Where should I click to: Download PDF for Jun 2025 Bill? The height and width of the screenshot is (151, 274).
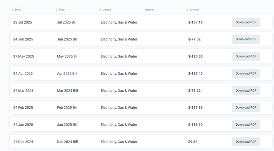pyautogui.click(x=246, y=39)
